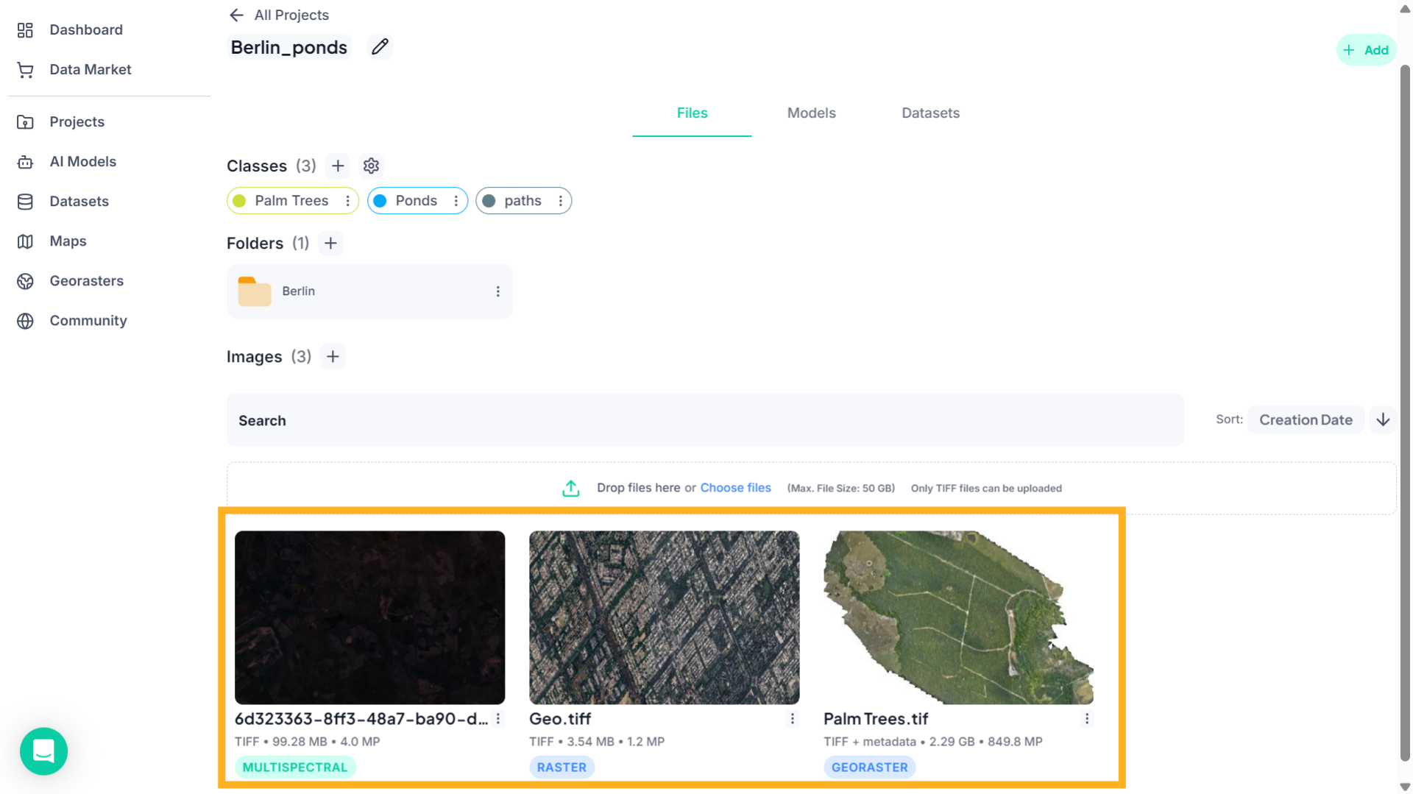Open paths class options menu
The image size is (1413, 794).
coord(561,201)
